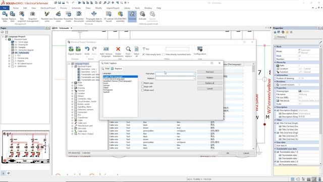Image resolution: width=323 pixels, height=182 pixels.
Task: Open the Electrical Project ribbon tab
Action: click(x=48, y=8)
